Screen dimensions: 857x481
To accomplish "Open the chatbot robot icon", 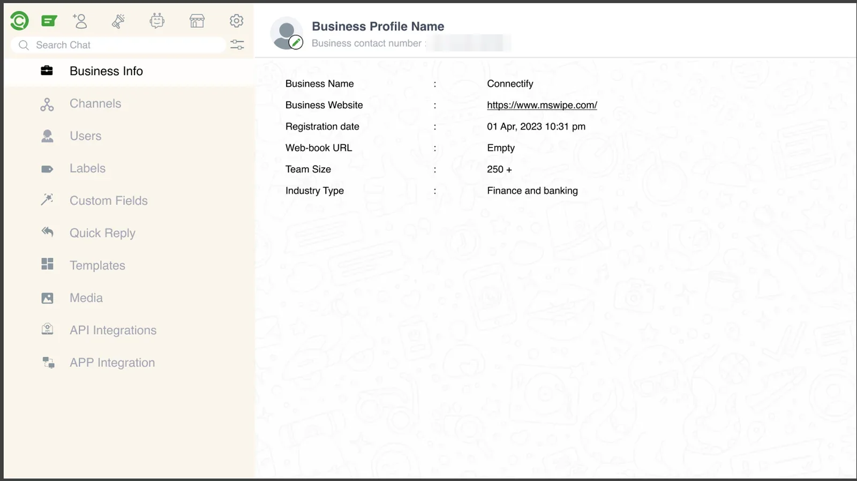I will (x=157, y=21).
